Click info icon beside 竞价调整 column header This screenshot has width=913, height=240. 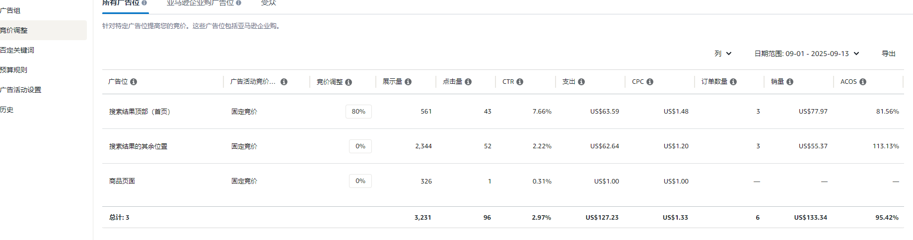point(349,82)
